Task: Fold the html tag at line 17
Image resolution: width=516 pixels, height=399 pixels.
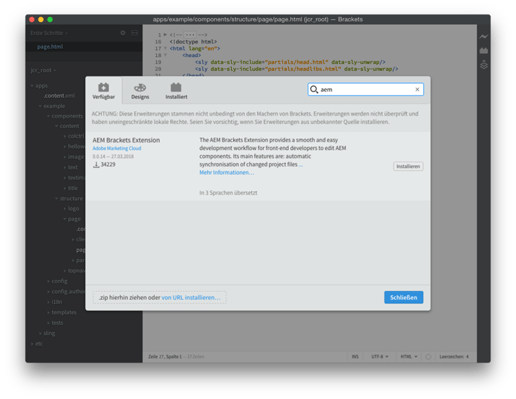Action: pos(165,48)
